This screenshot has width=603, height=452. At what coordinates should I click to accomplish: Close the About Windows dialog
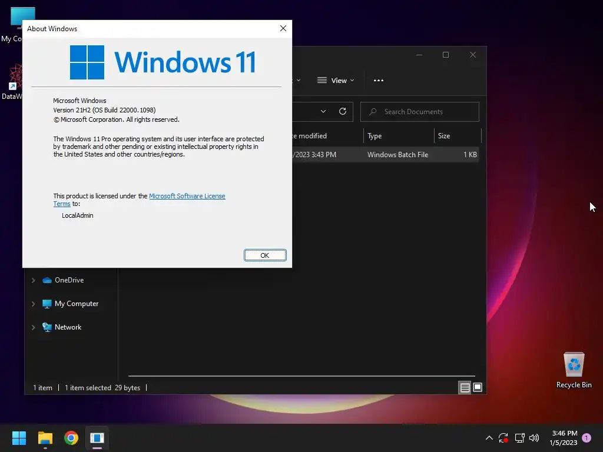(283, 28)
